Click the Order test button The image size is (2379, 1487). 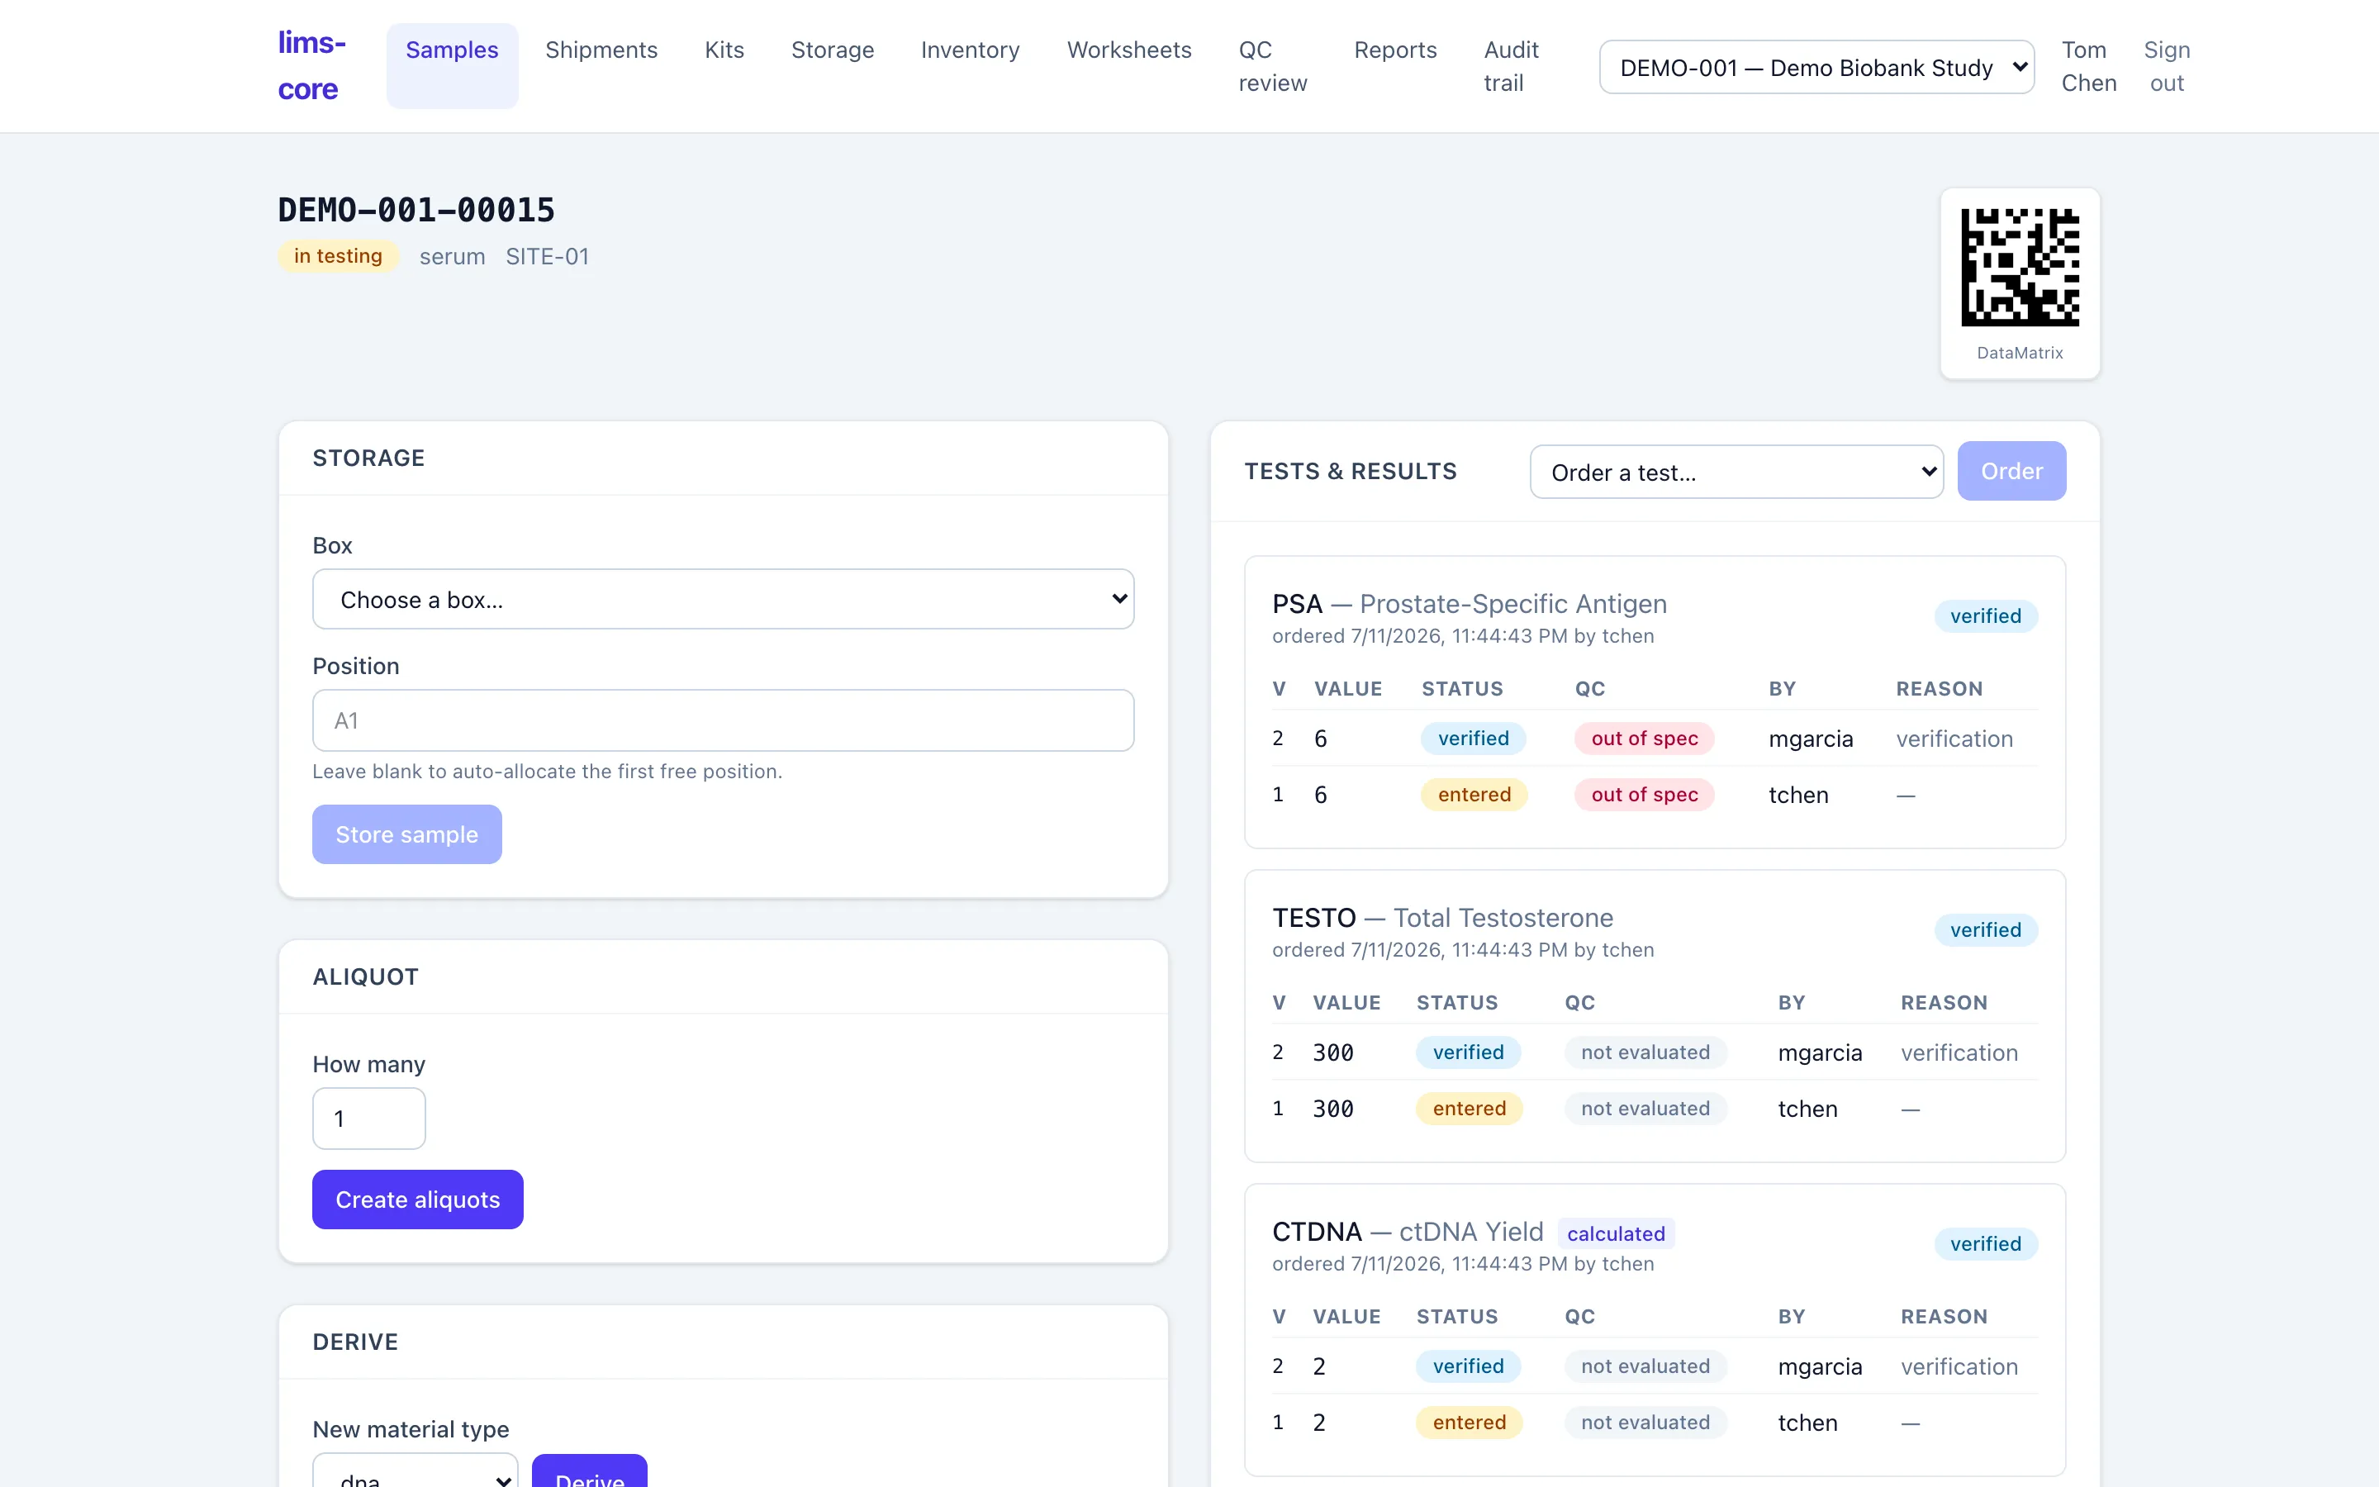coord(2011,471)
